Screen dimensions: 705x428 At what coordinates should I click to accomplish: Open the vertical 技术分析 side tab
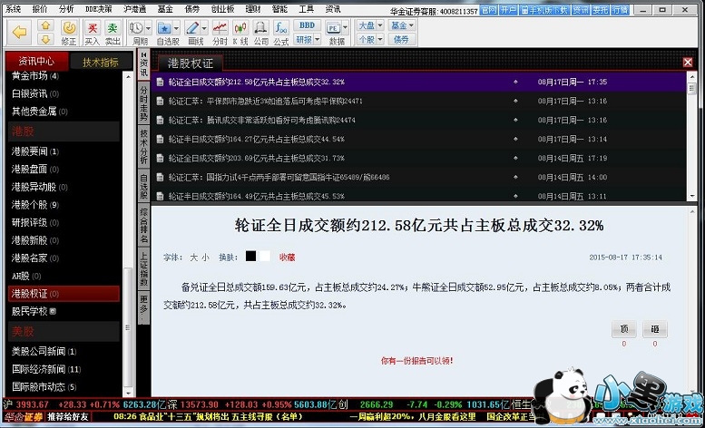tap(144, 146)
